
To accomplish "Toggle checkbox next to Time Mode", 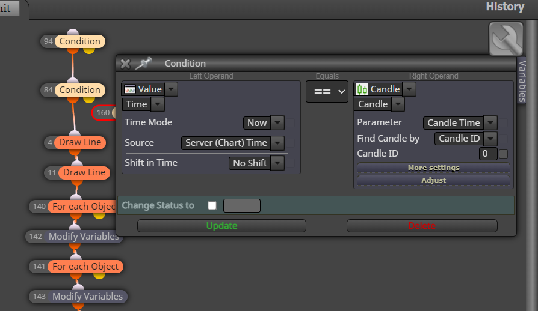I will (291, 123).
